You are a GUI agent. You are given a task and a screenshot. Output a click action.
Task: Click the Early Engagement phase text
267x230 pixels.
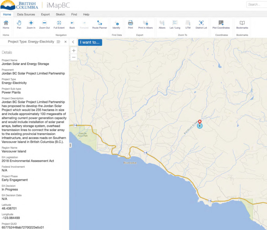pos(15,180)
